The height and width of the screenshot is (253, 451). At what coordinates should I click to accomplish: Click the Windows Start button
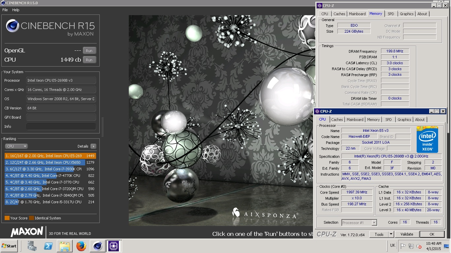point(9,246)
